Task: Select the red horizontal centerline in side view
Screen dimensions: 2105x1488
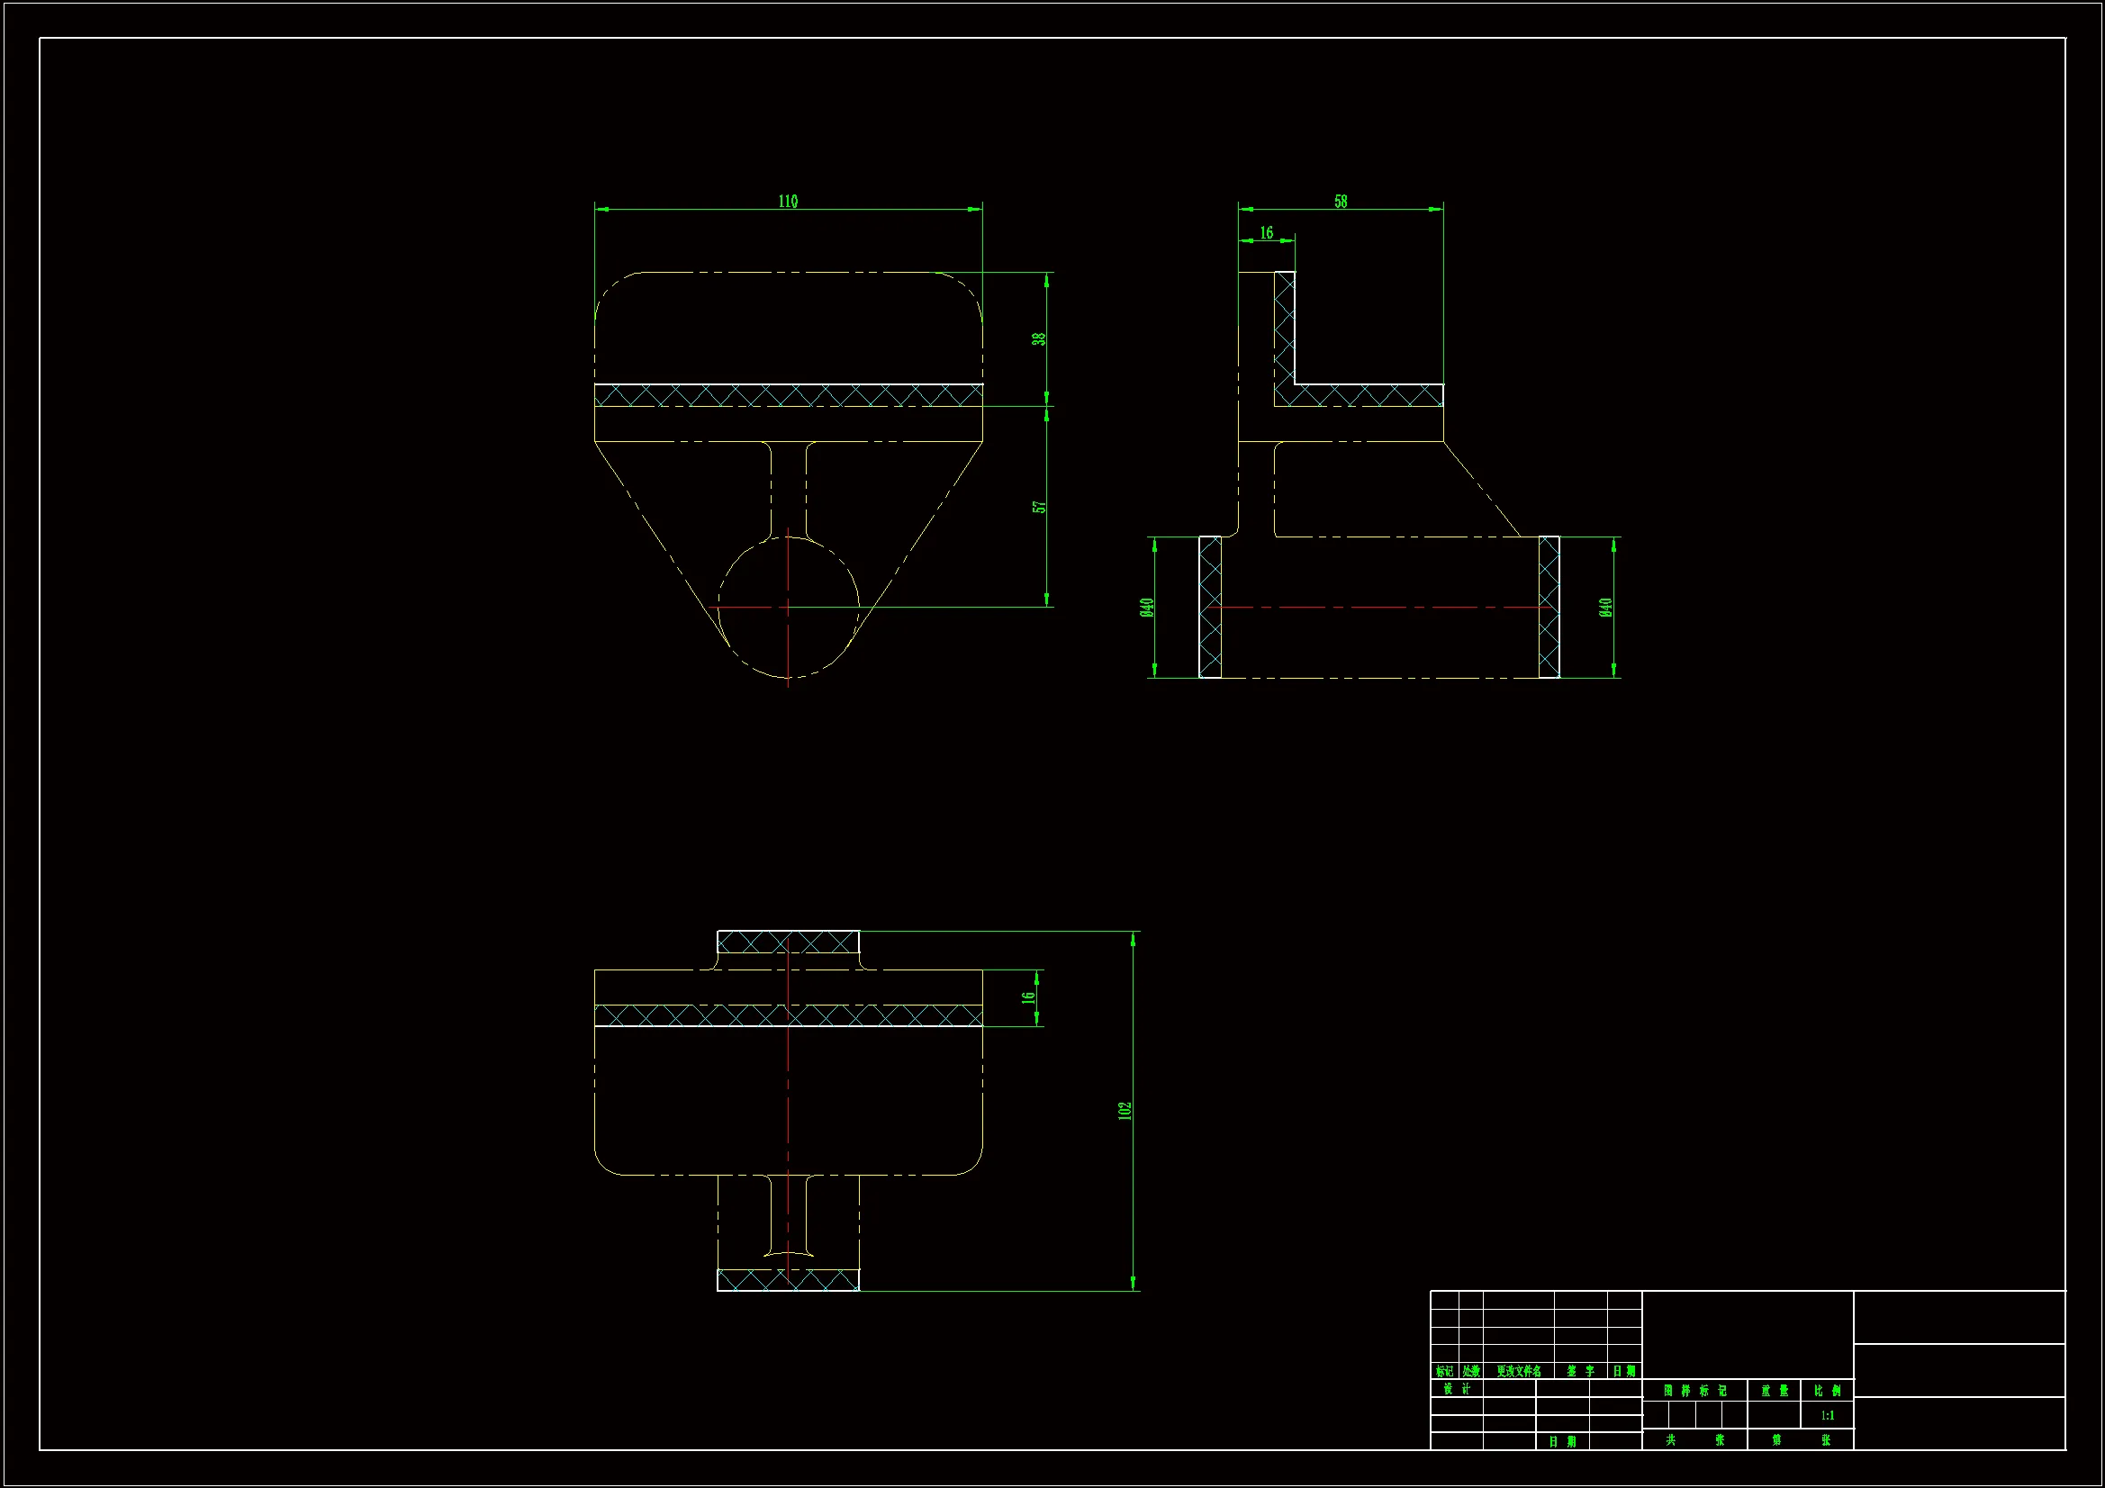Action: 1375,607
